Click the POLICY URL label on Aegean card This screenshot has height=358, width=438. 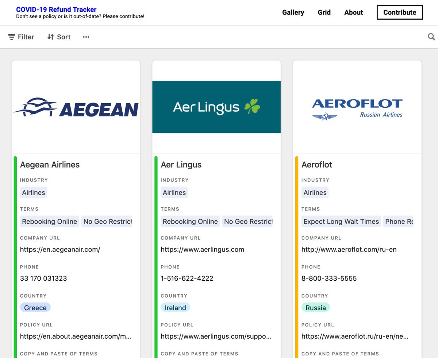click(36, 325)
